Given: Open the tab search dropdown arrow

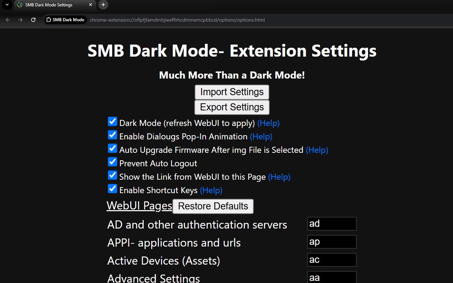Looking at the screenshot, I should pos(7,5).
